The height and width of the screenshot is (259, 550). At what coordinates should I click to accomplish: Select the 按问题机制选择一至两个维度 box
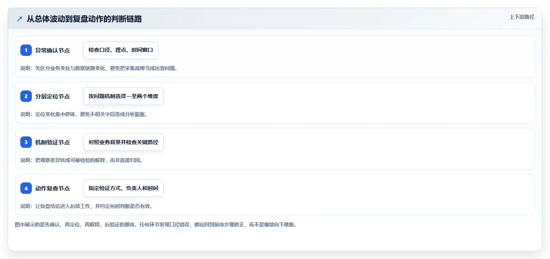pos(123,96)
